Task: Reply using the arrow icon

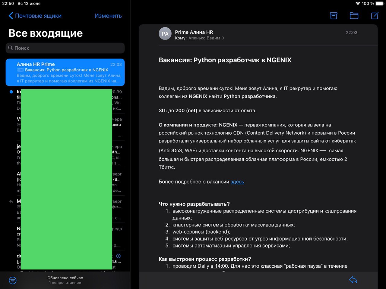Action: (x=353, y=280)
